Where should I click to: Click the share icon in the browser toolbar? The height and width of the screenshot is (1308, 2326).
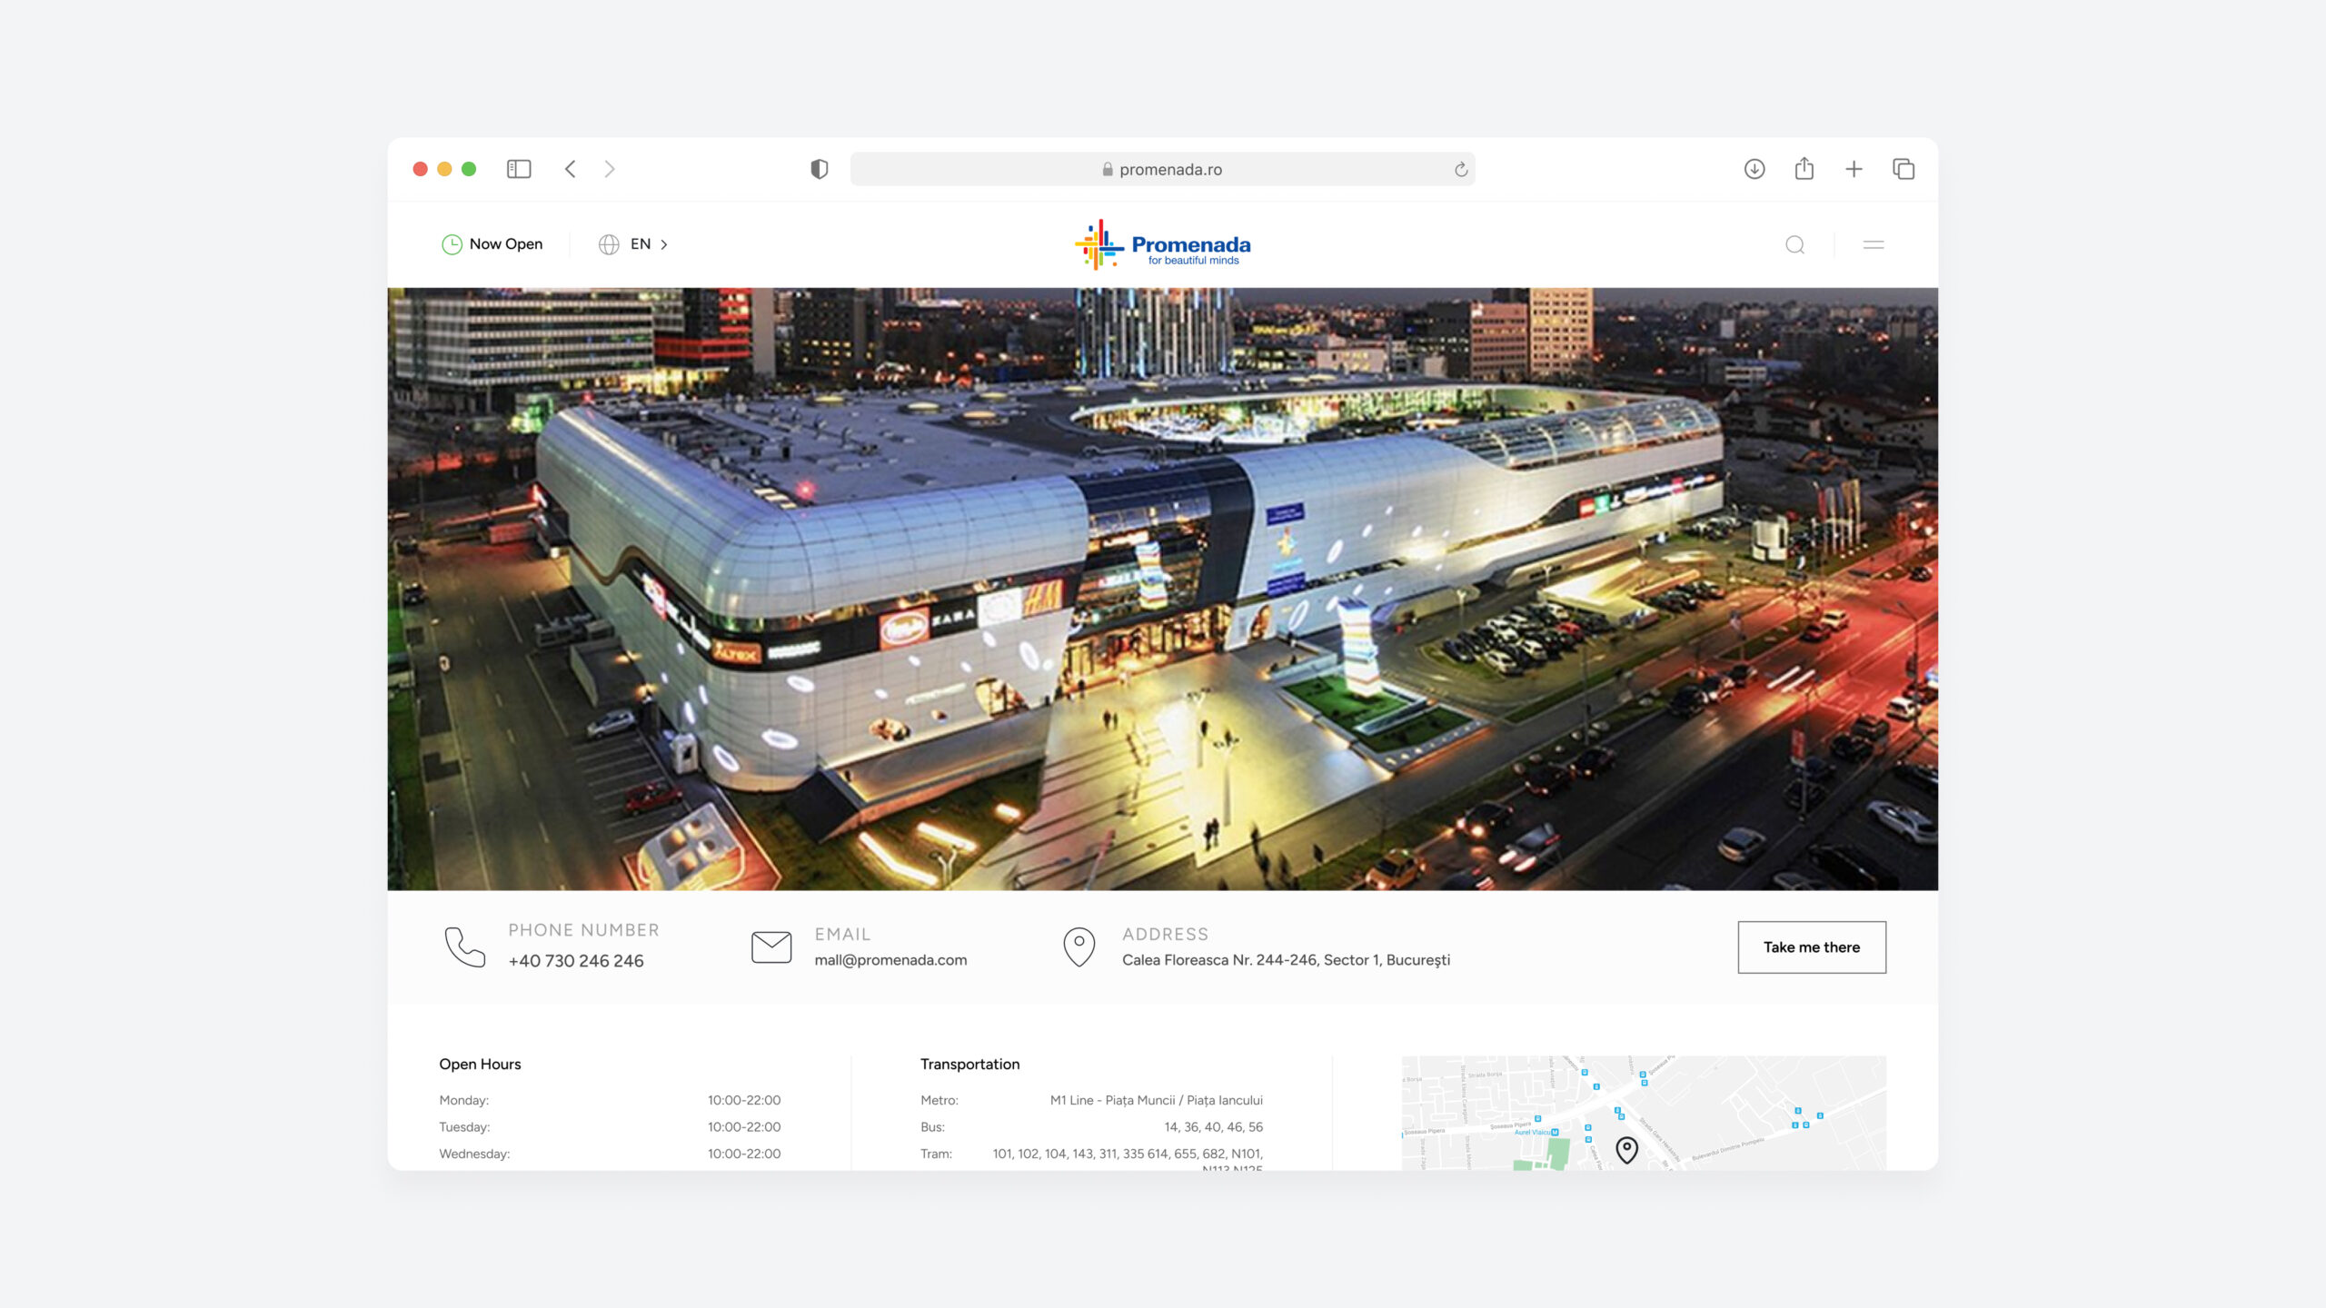[1804, 169]
